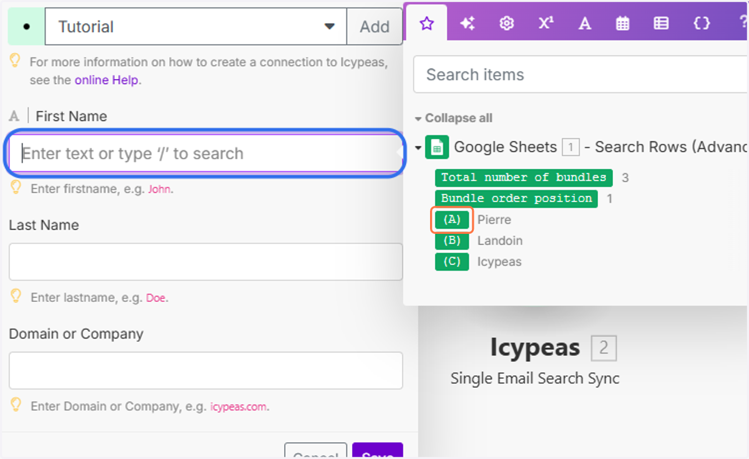Click the Search items field
The width and height of the screenshot is (749, 459).
pyautogui.click(x=580, y=75)
